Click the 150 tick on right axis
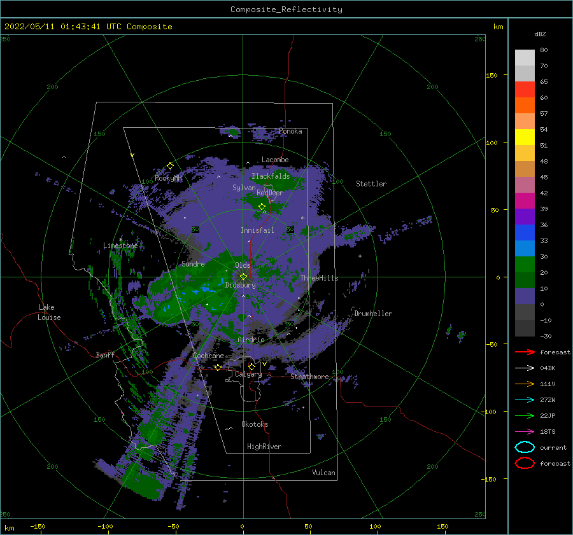This screenshot has height=535, width=573. (492, 75)
